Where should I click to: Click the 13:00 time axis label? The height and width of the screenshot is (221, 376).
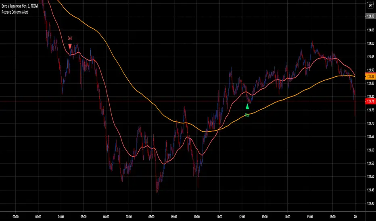pos(265,217)
